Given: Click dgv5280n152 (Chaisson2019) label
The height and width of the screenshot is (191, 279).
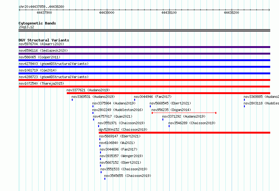Looking at the screenshot, I should point(123,130).
